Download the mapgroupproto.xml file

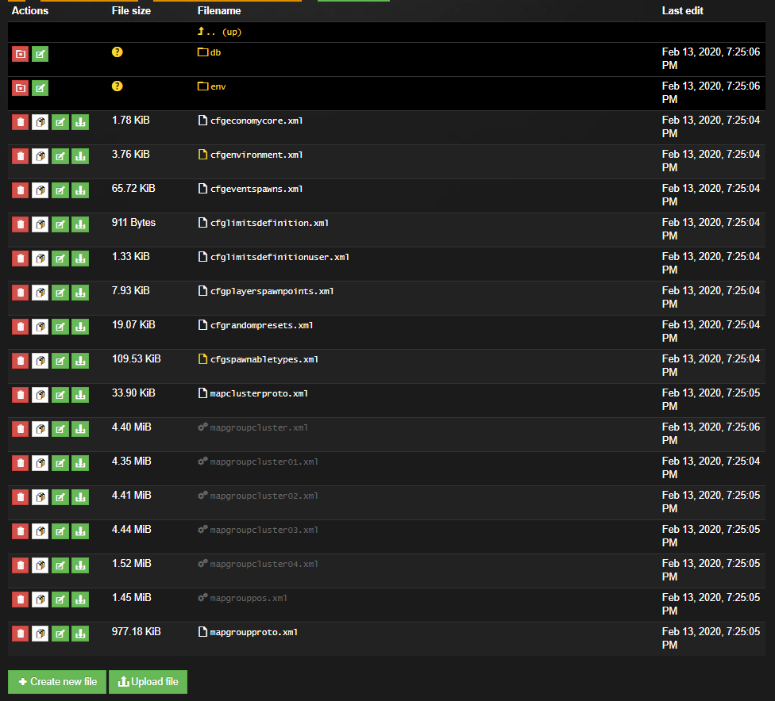[80, 634]
